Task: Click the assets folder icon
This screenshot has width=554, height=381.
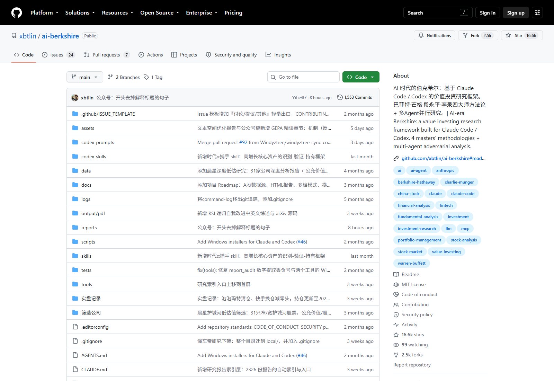Action: 75,128
